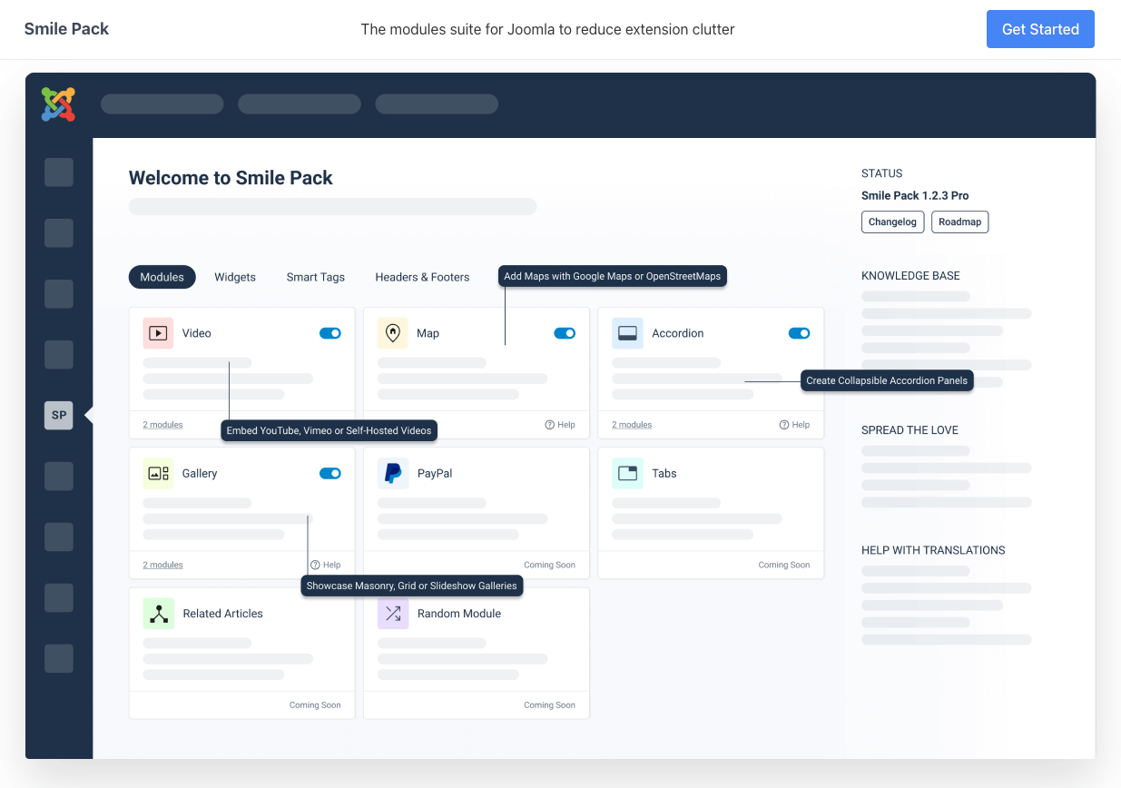Open Help in the Map card
Viewport: 1121px width, 788px height.
pyautogui.click(x=560, y=425)
